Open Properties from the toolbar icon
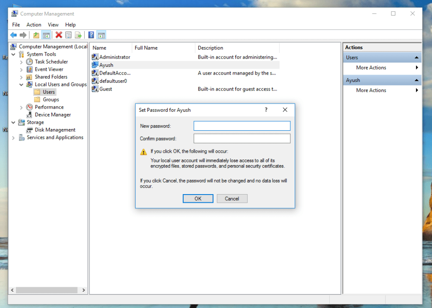432x308 pixels. click(69, 35)
